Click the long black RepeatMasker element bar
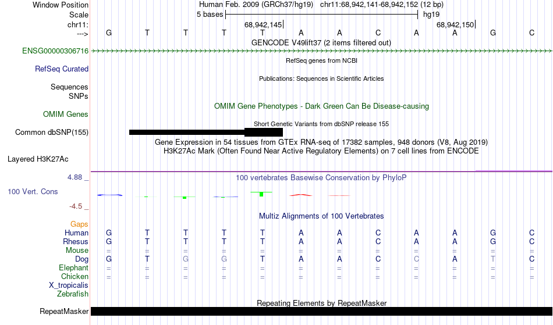This screenshot has height=325, width=553. (322, 311)
